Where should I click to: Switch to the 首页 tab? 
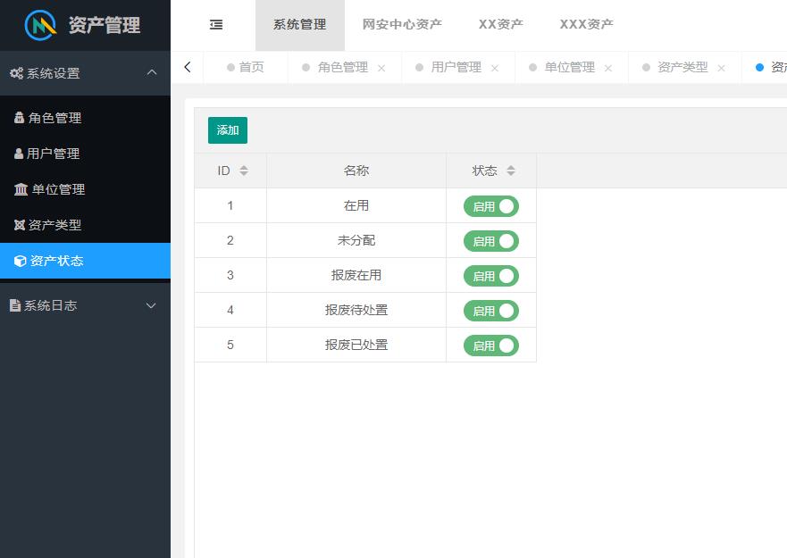point(250,67)
